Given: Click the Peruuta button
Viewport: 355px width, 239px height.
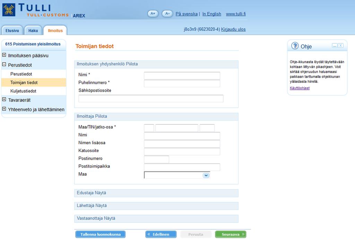Looking at the screenshot, I should [196, 234].
